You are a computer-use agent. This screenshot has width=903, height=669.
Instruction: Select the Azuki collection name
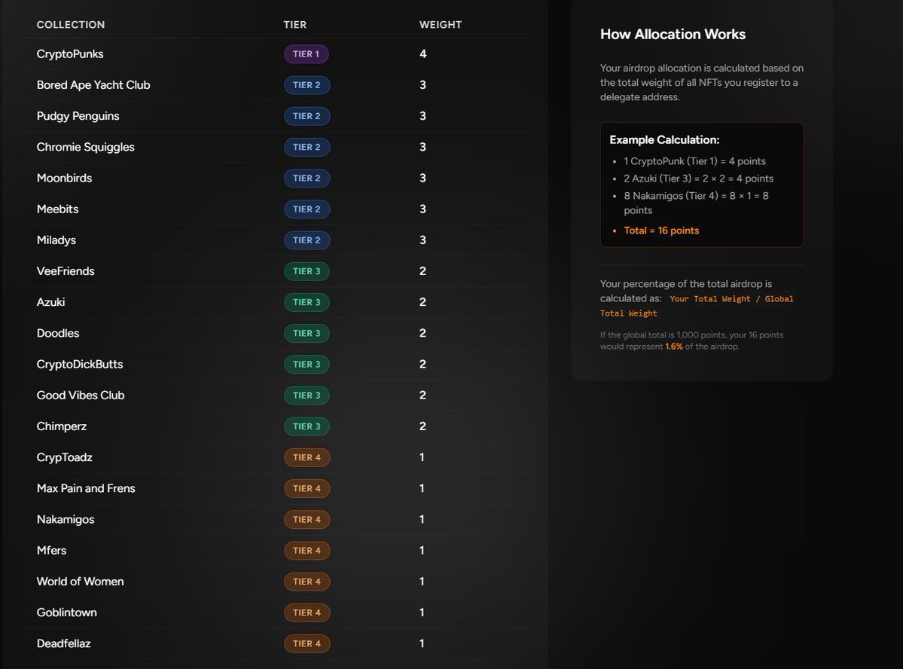(x=50, y=303)
